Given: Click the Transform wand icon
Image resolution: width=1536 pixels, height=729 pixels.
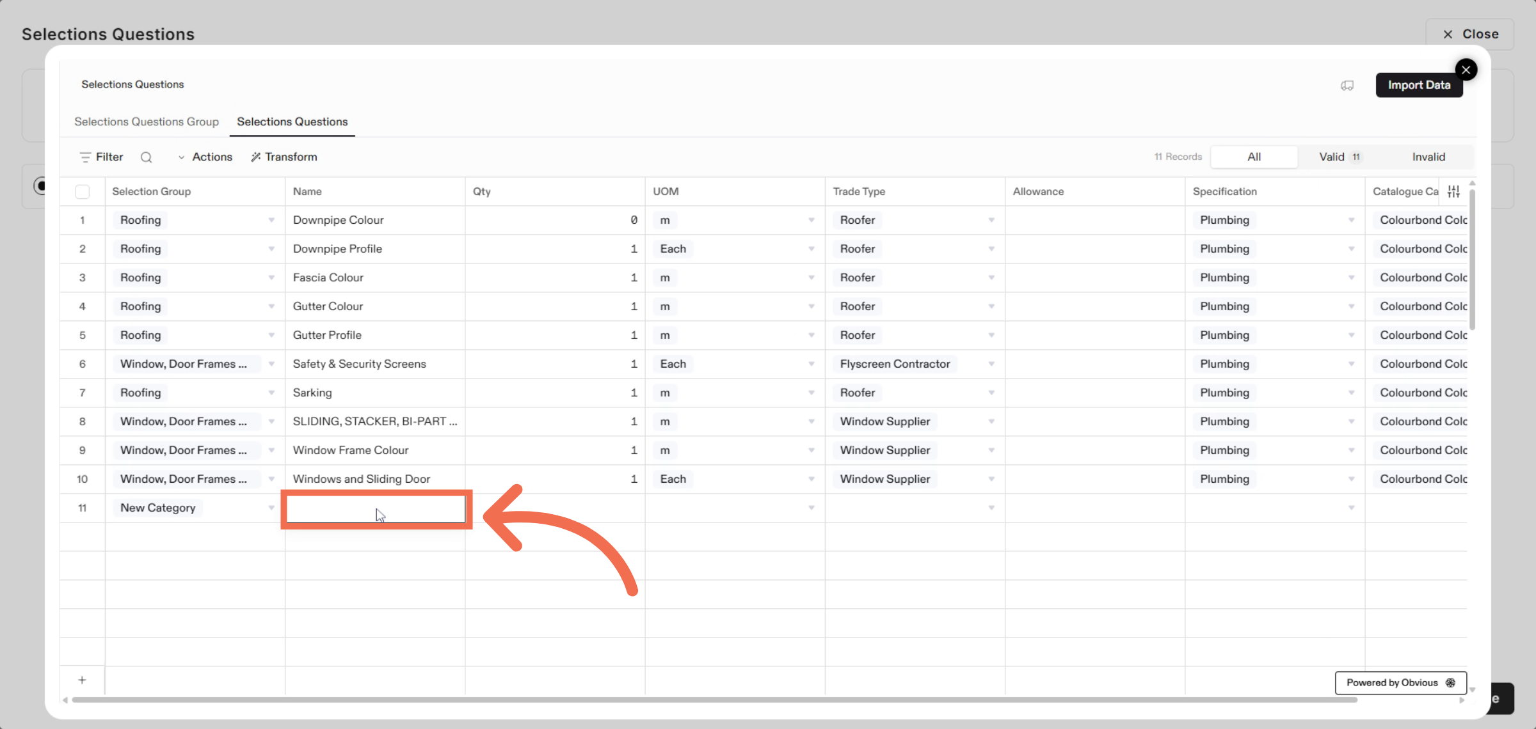Looking at the screenshot, I should coord(255,157).
